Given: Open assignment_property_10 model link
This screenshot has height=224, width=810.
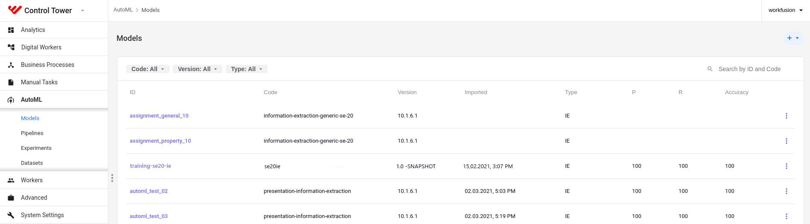Looking at the screenshot, I should coord(160,141).
